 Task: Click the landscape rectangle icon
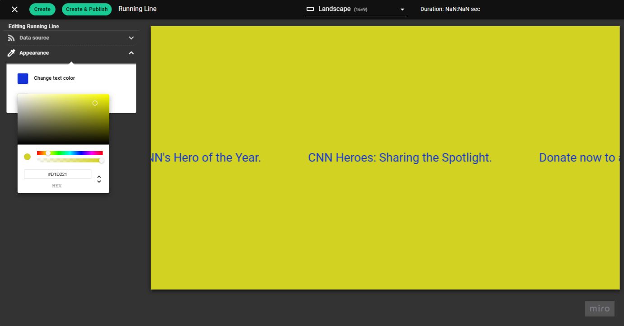pos(310,9)
